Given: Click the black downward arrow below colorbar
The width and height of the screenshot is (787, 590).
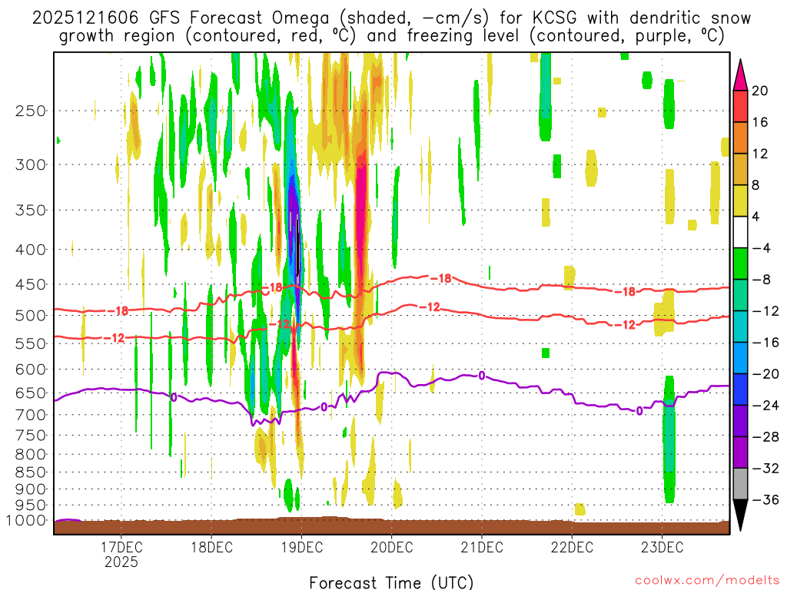Looking at the screenshot, I should tap(740, 515).
